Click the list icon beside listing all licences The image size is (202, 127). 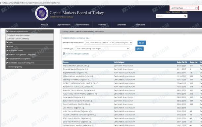tap(64, 54)
